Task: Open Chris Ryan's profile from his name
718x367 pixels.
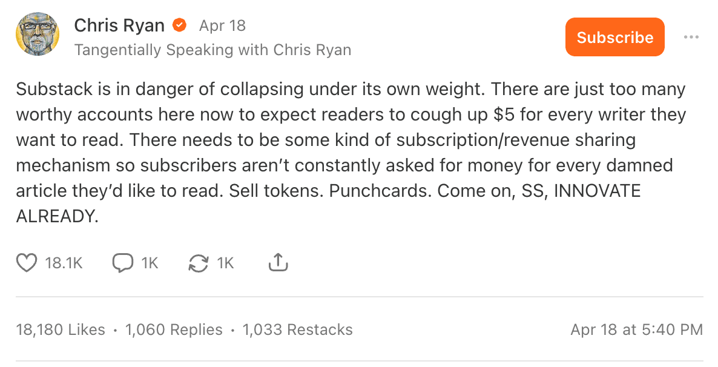Action: click(119, 25)
